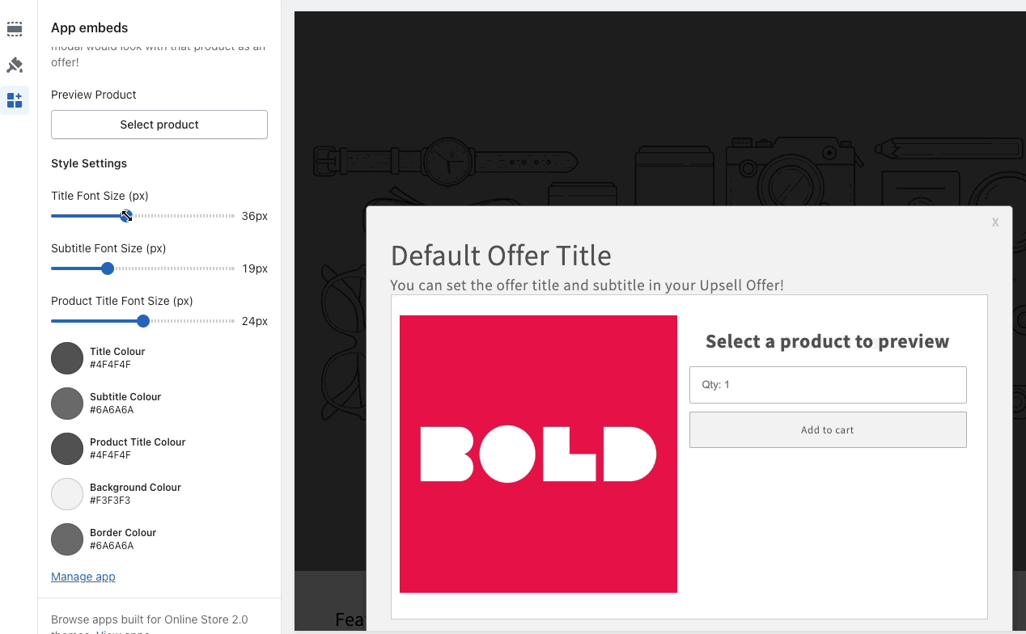Open the Sections panel icon

(x=15, y=28)
